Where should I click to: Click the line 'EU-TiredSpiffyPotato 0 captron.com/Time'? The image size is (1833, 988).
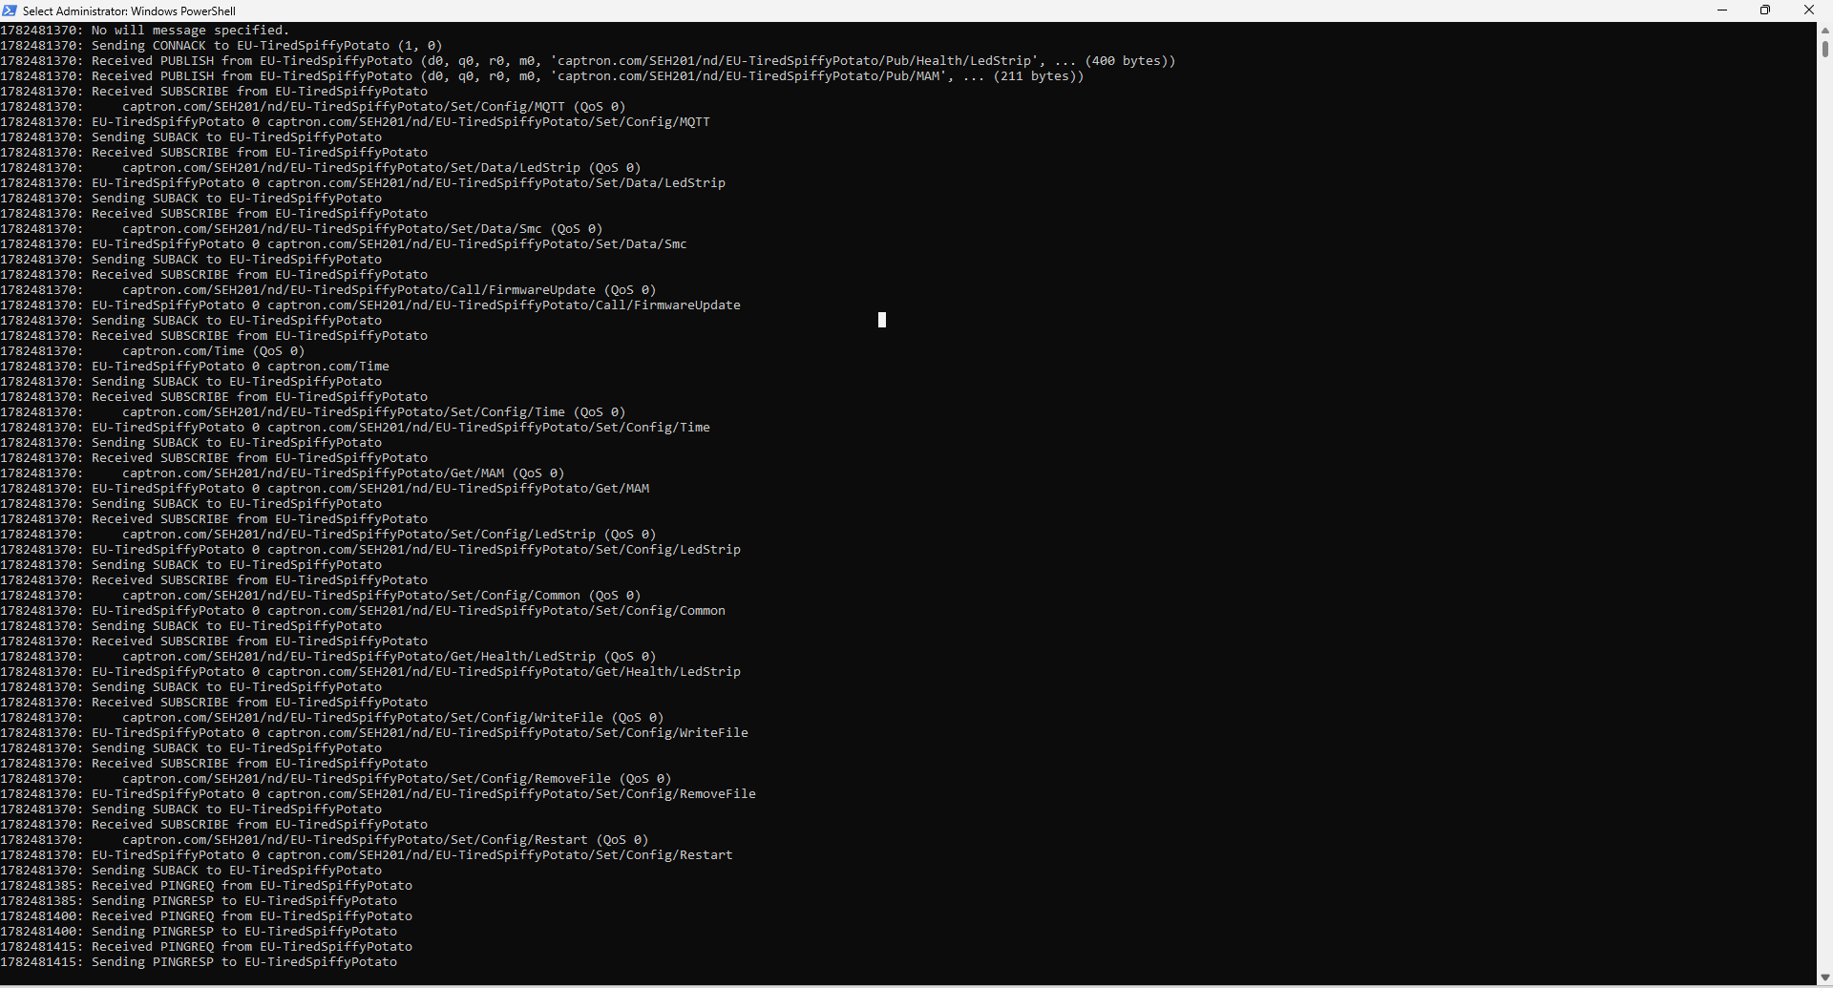click(195, 367)
